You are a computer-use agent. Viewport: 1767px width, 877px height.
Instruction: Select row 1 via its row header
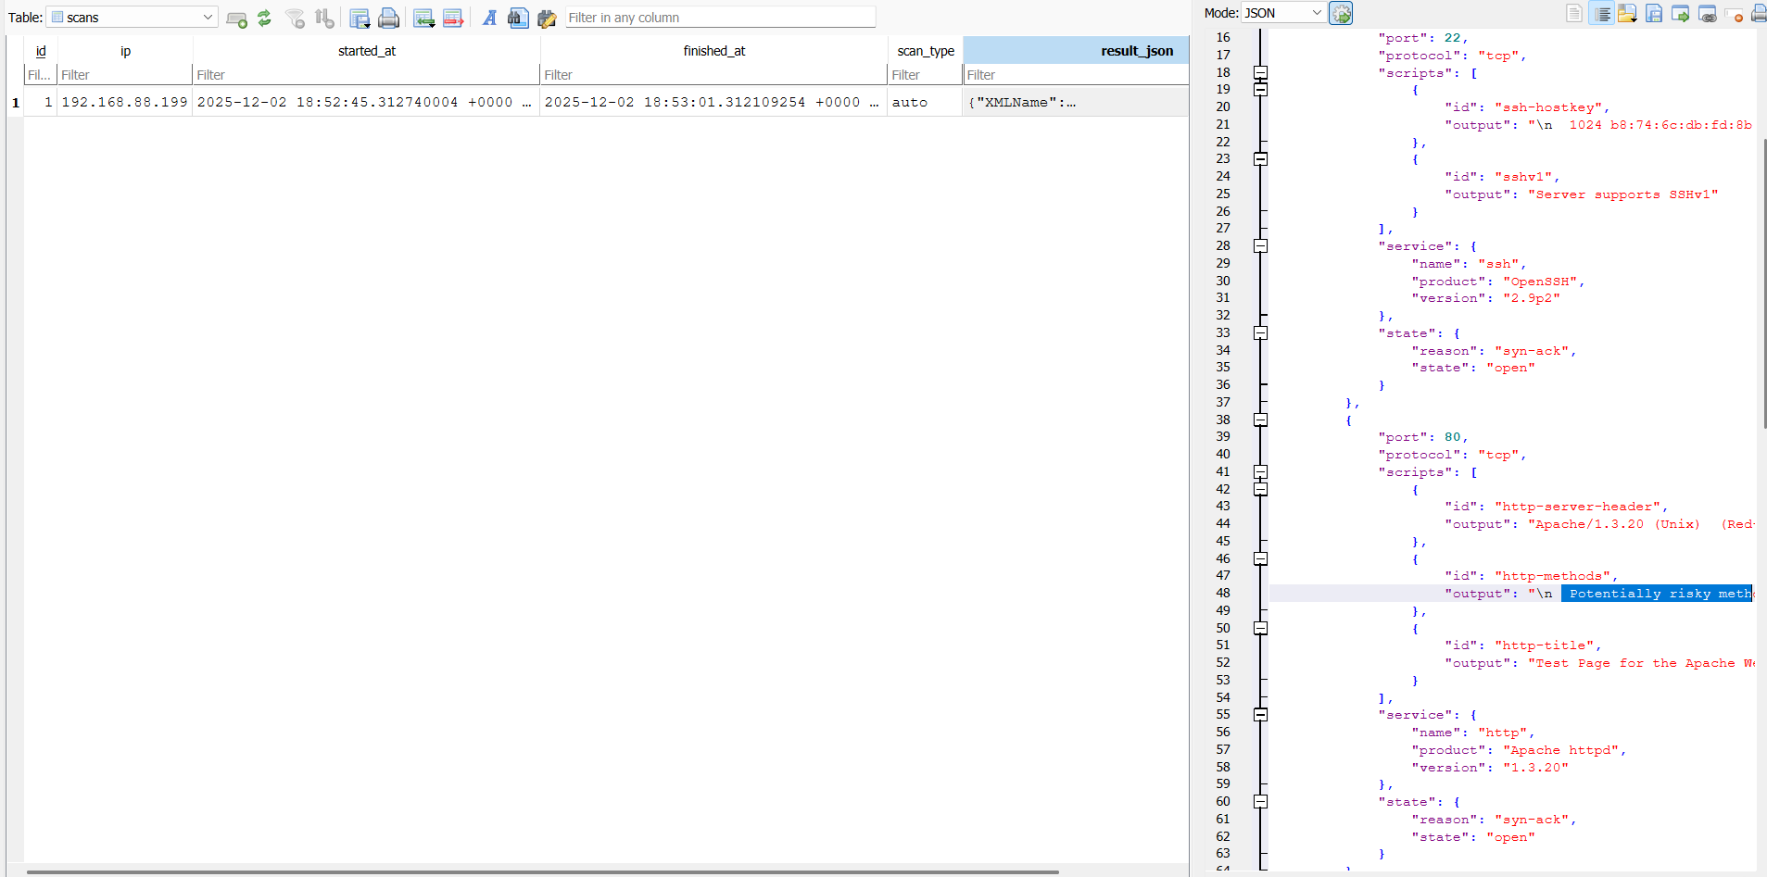coord(15,102)
